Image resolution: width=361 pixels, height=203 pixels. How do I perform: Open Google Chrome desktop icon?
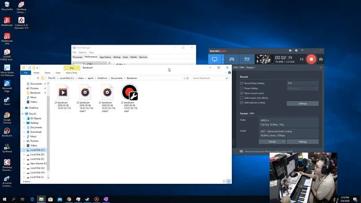click(x=7, y=118)
